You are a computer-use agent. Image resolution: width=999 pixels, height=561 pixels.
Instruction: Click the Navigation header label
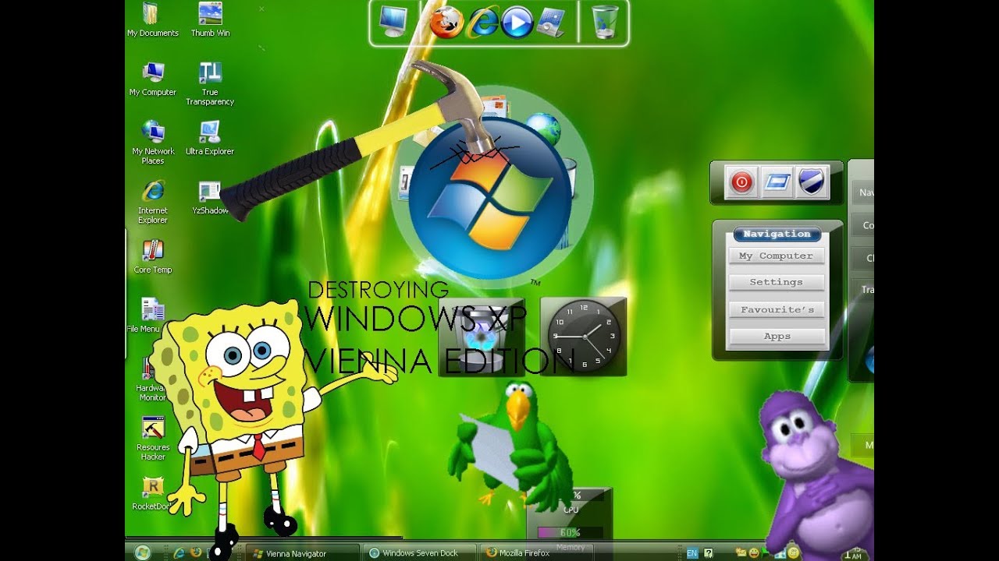pos(777,234)
